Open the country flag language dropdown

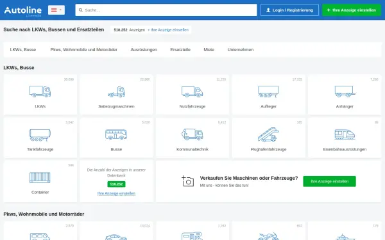(56, 10)
